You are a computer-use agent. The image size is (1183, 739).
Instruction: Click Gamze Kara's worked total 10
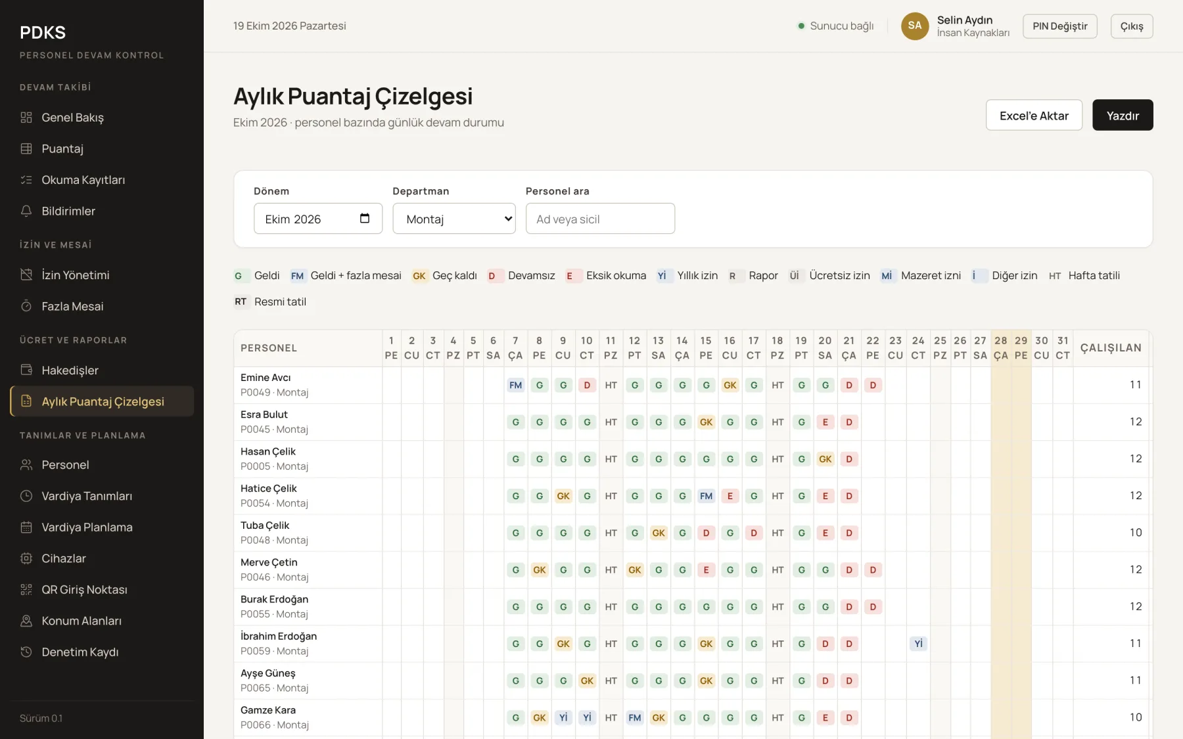pyautogui.click(x=1136, y=717)
